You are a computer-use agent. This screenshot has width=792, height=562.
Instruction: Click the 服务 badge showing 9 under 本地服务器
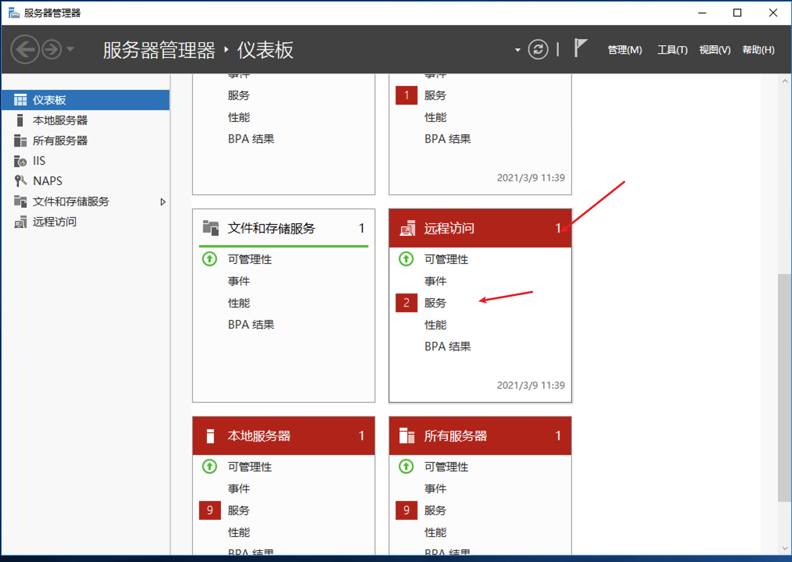210,510
